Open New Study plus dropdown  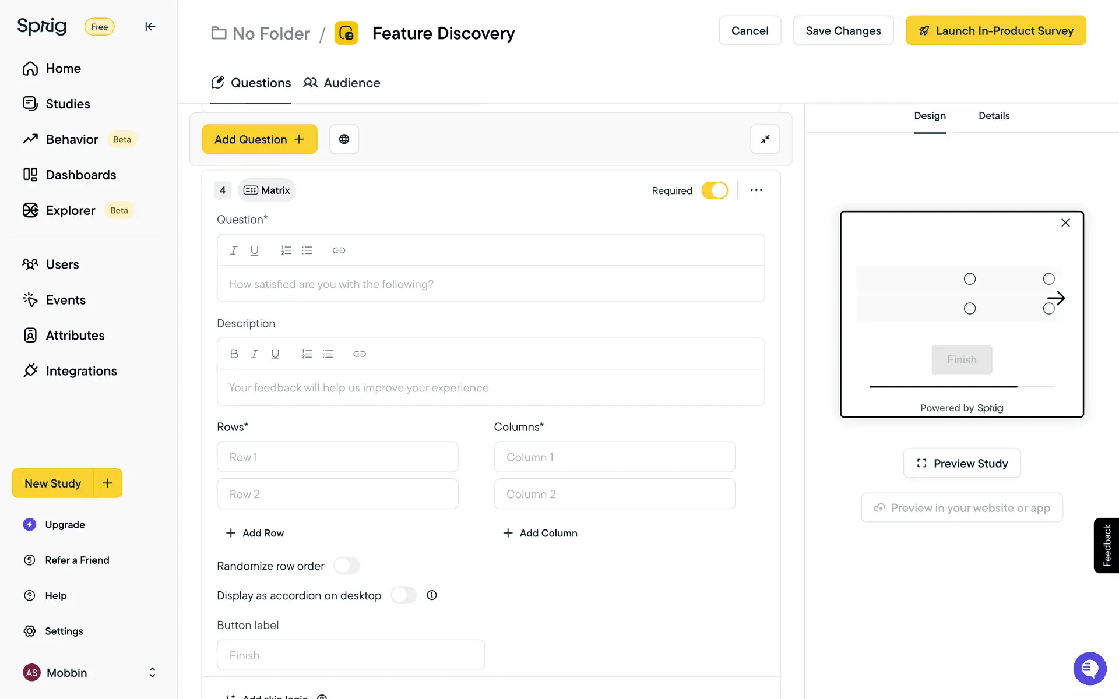pos(108,483)
